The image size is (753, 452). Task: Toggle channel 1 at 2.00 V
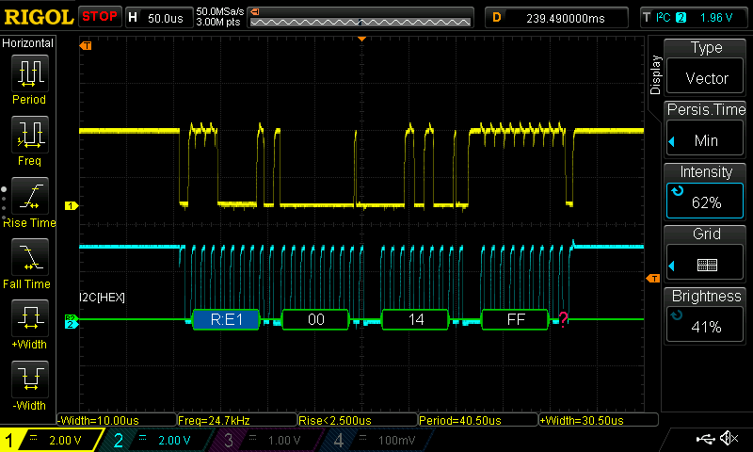[x=51, y=440]
